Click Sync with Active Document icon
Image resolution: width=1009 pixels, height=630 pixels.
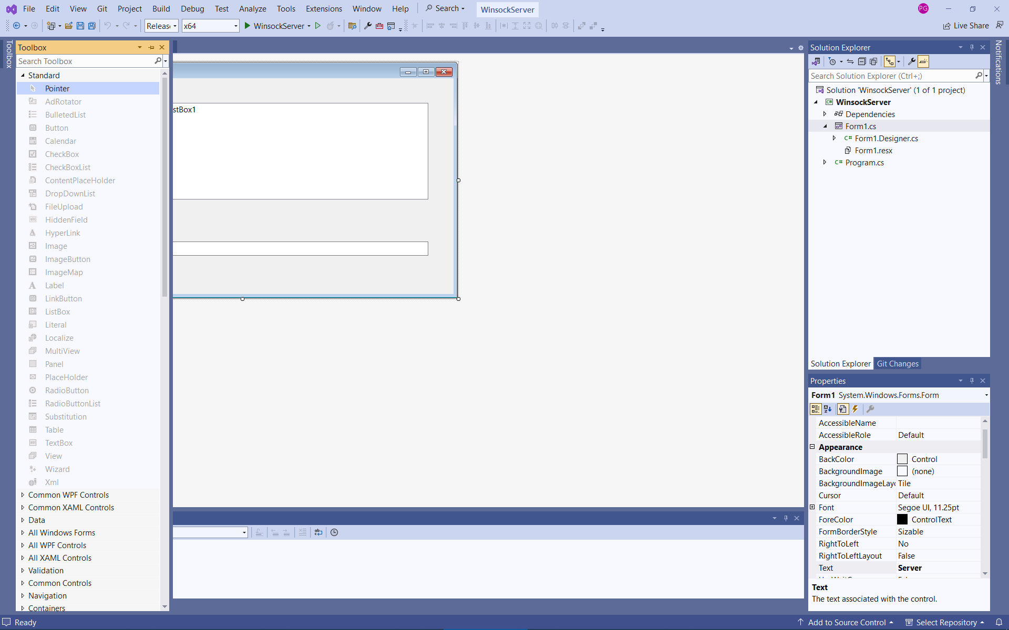coord(850,61)
